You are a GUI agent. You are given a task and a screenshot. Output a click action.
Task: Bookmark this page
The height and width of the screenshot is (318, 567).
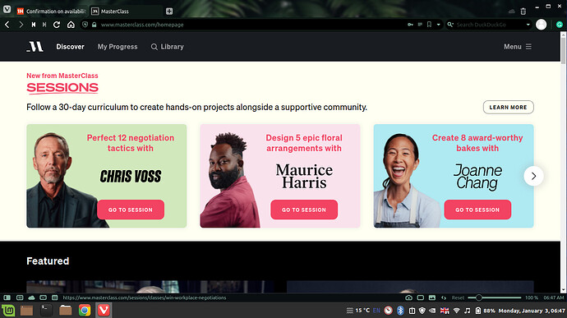tap(429, 25)
